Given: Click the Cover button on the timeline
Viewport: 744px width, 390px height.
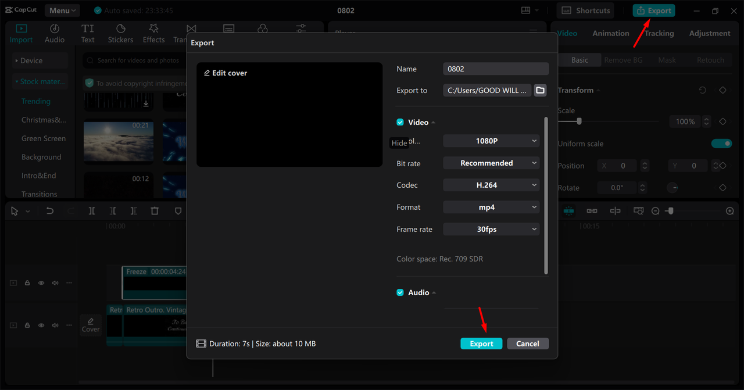Looking at the screenshot, I should [91, 325].
